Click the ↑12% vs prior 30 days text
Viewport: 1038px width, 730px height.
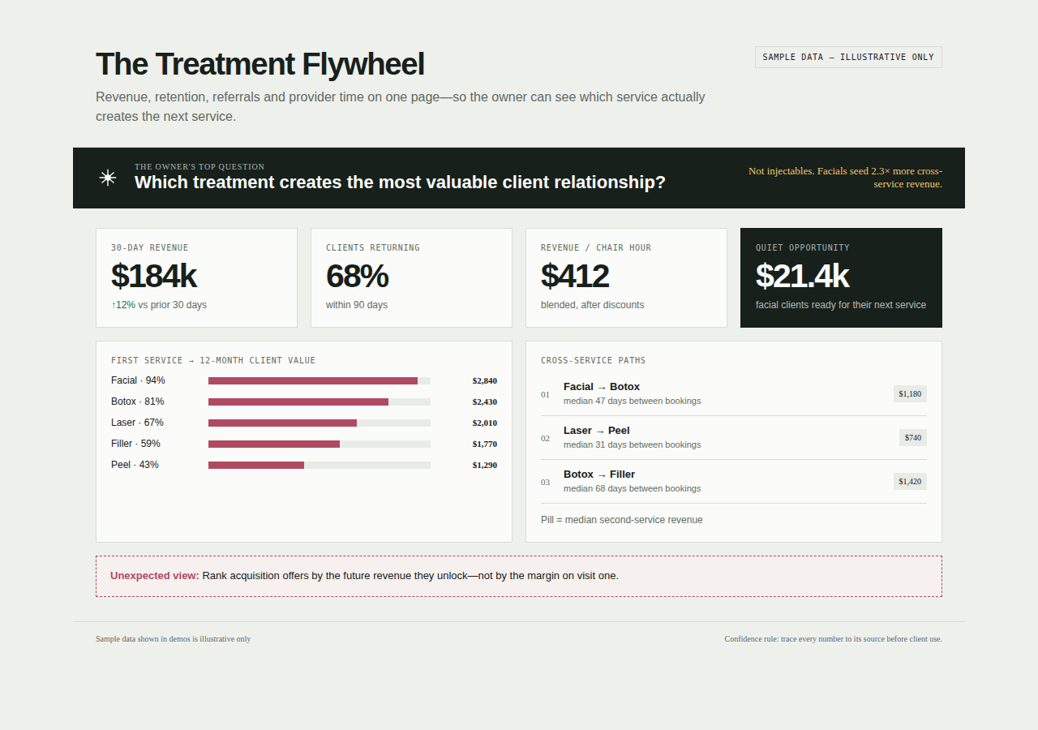point(159,305)
